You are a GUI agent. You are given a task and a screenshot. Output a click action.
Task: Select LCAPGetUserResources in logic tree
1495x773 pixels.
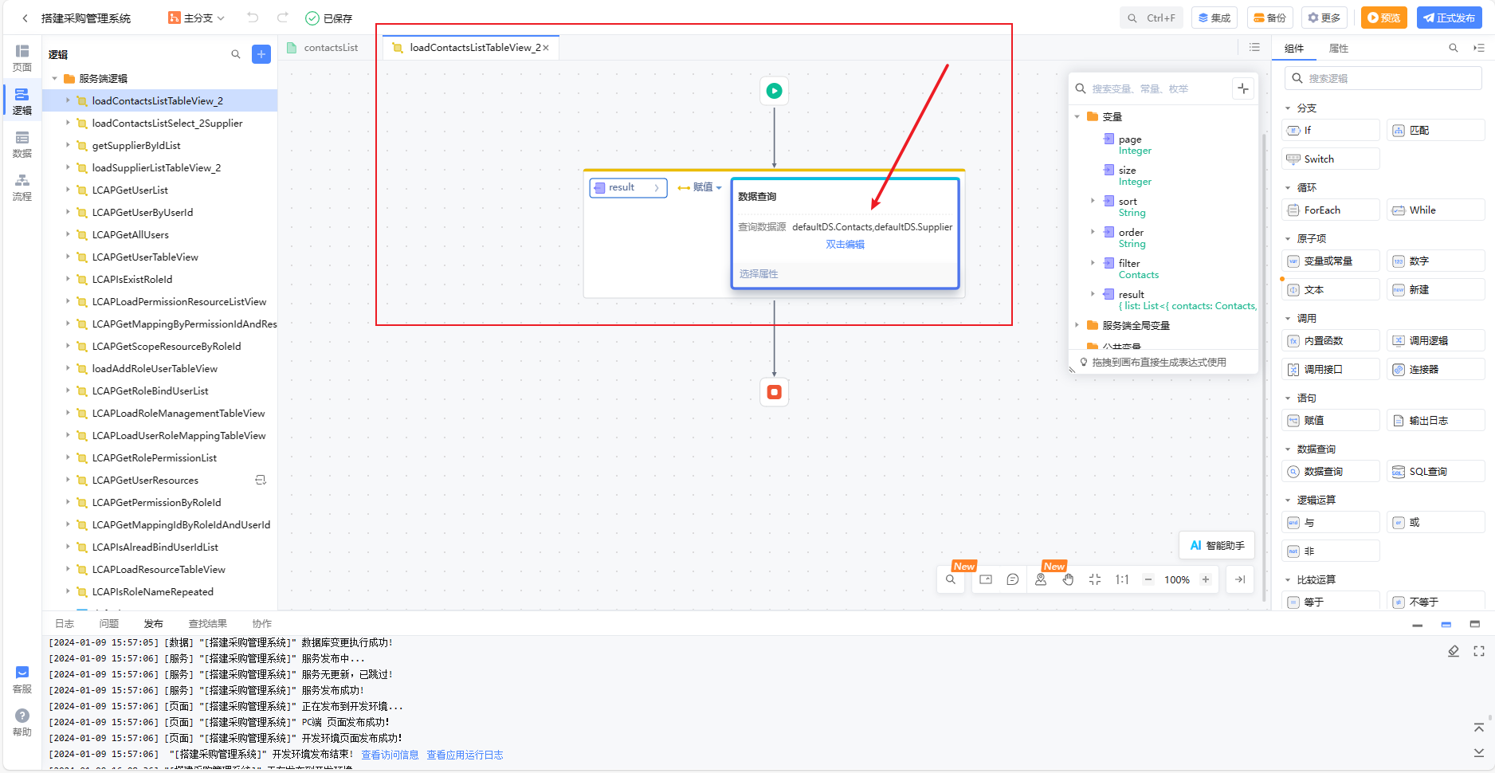point(145,480)
